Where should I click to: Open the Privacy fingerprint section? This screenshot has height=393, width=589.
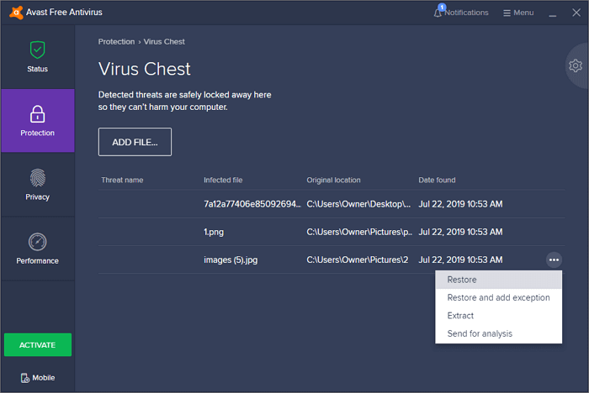tap(38, 185)
